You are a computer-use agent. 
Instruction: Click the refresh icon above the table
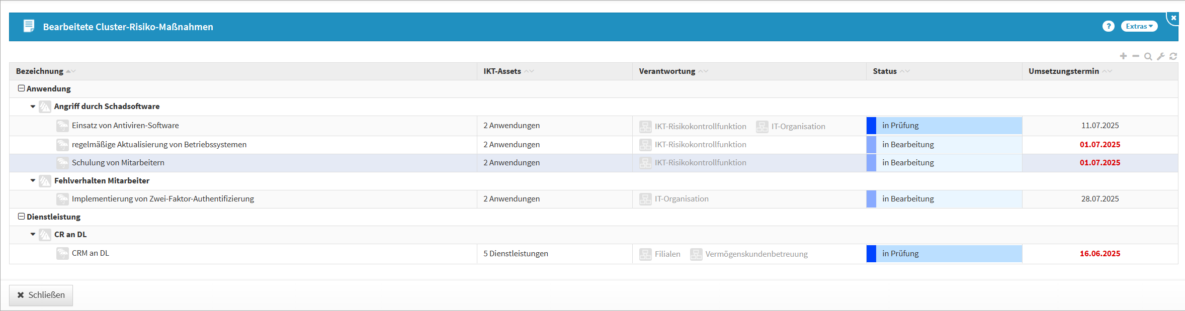1173,56
